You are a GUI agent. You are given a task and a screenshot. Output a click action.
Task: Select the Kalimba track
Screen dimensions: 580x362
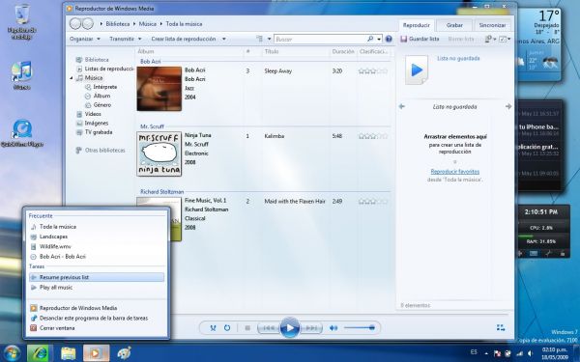275,136
